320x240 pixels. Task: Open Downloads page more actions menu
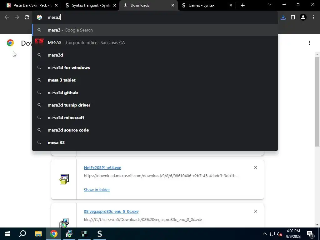(x=309, y=42)
